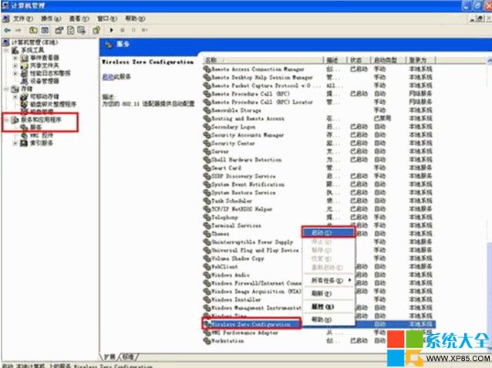The height and width of the screenshot is (368, 492).
Task: Click the 启动 link to start this service
Action: [106, 77]
